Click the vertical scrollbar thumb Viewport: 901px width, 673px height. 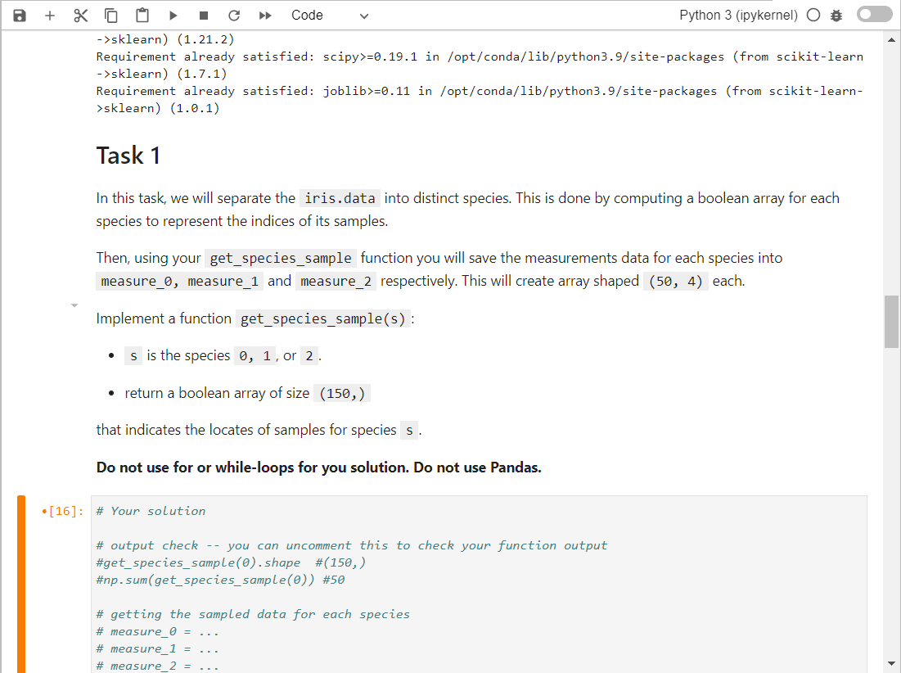[891, 321]
